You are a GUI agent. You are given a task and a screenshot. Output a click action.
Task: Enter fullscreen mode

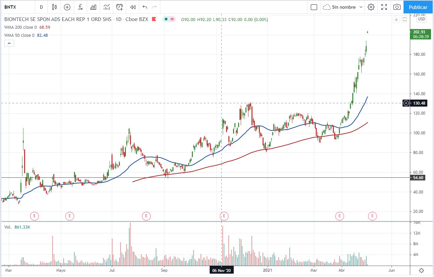tap(384, 7)
